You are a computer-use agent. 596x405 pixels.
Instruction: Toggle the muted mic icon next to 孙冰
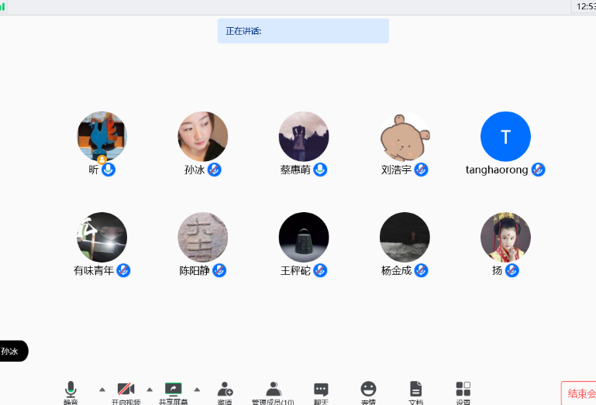[215, 170]
